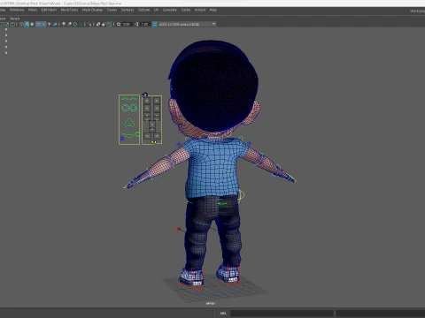Select the bottom-left box control in second rig panel
Image resolution: width=425 pixels, height=318 pixels.
pos(147,136)
